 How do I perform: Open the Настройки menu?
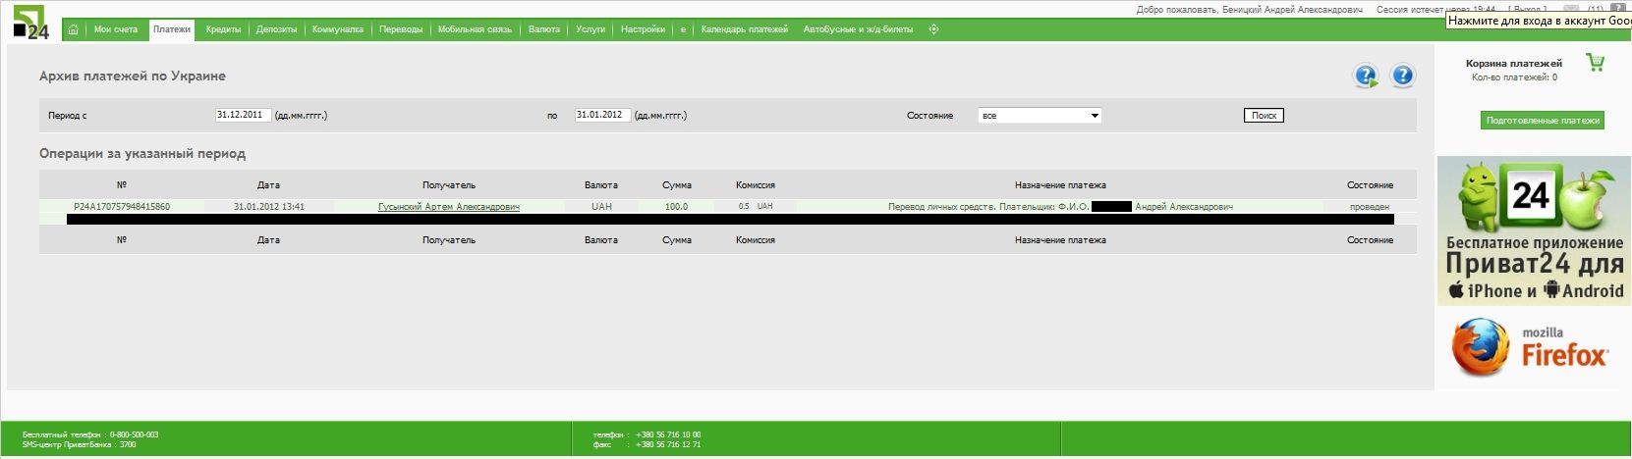tap(643, 29)
